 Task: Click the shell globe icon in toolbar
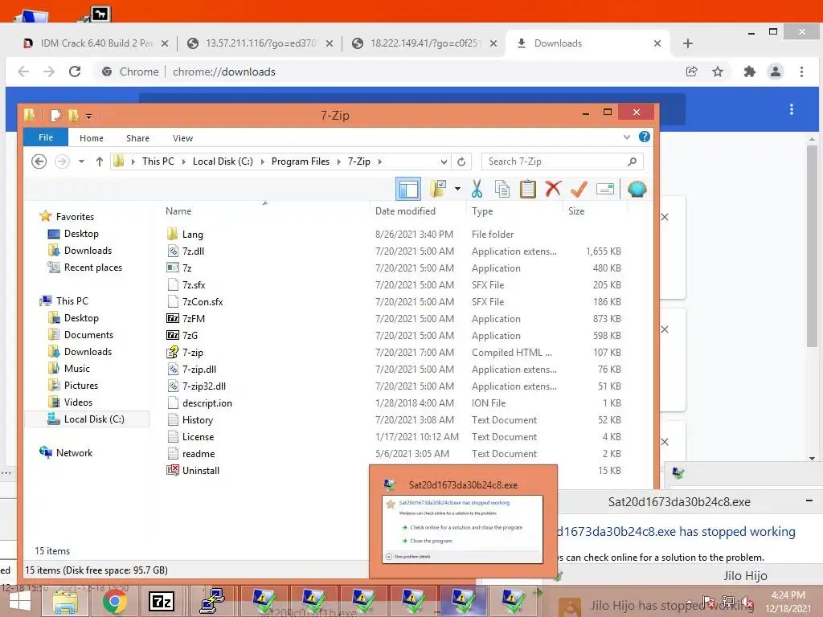(637, 189)
